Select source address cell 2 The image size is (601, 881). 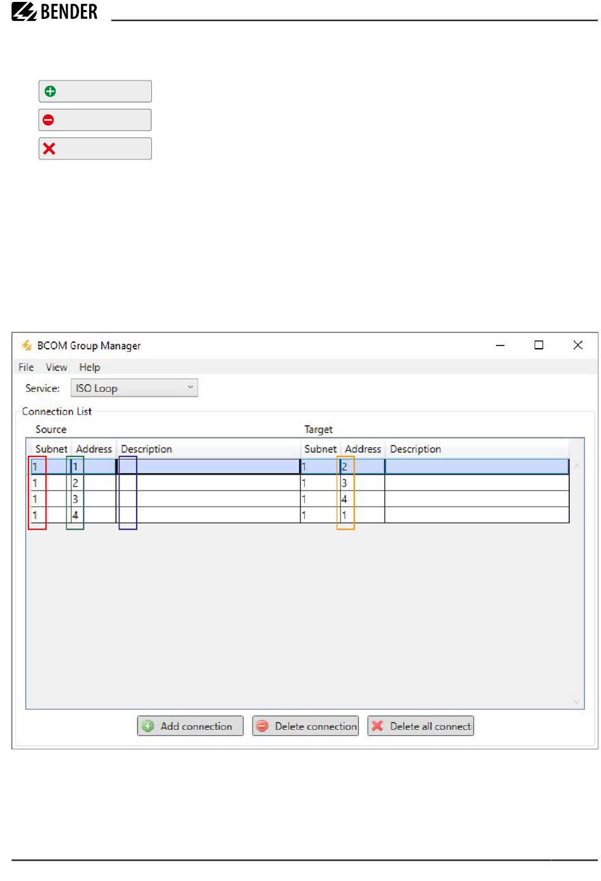92,483
